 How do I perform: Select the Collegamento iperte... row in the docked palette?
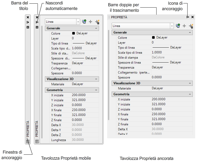click(154, 72)
